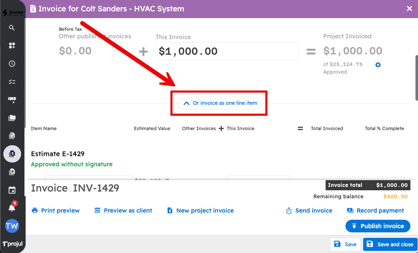
Task: Open the clock time-tracking sidebar icon
Action: [12, 64]
